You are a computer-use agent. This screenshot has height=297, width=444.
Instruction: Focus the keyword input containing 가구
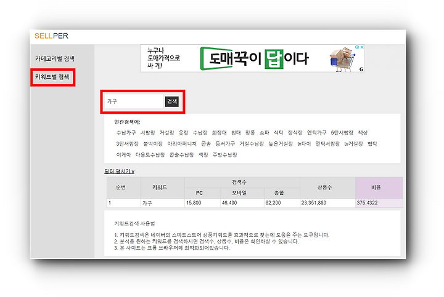pyautogui.click(x=134, y=101)
